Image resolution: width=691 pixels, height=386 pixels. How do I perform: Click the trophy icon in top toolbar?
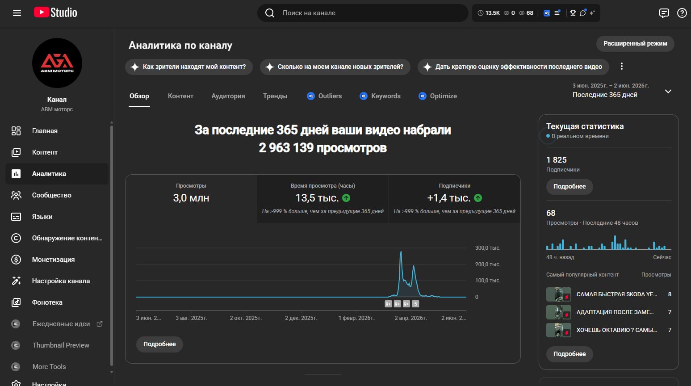pyautogui.click(x=573, y=13)
